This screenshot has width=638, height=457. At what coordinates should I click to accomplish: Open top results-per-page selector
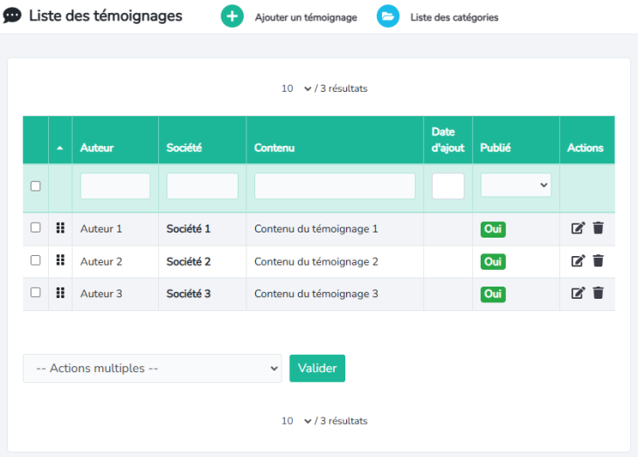pos(296,88)
